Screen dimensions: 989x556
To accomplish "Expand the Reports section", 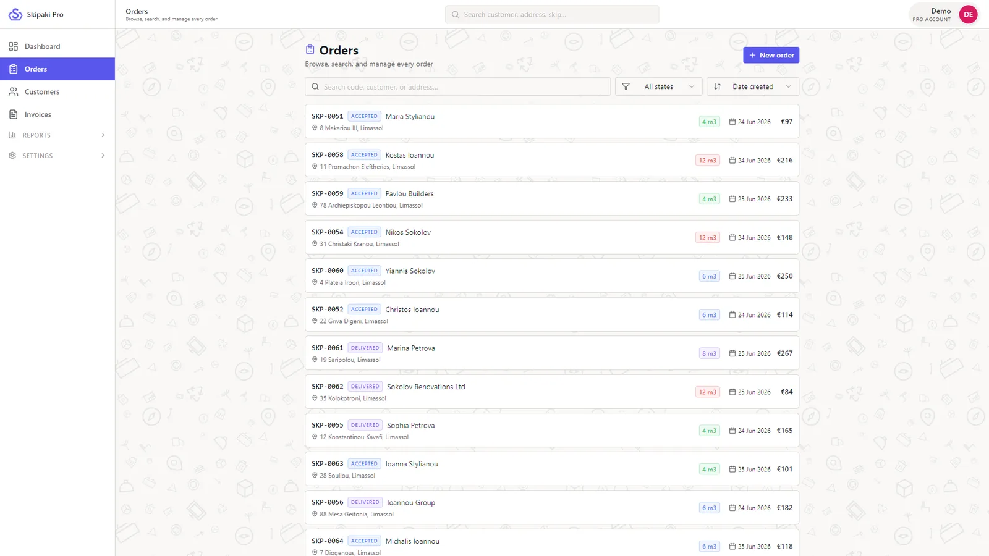I will pyautogui.click(x=57, y=135).
